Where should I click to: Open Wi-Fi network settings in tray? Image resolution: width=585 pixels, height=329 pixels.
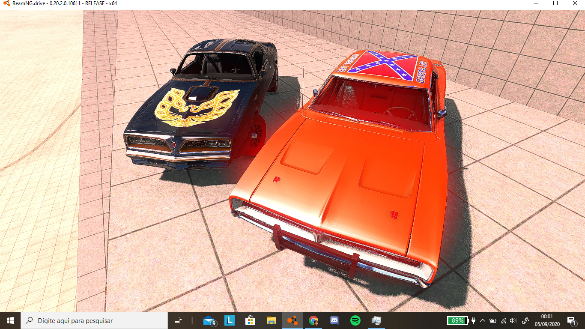click(504, 320)
